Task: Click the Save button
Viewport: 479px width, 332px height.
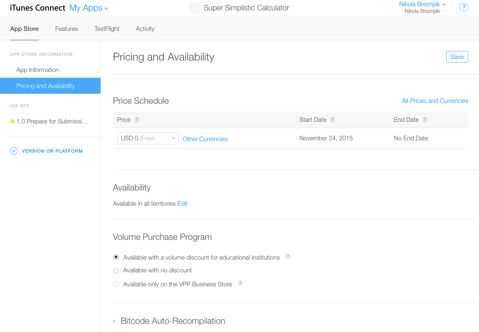Action: pyautogui.click(x=457, y=57)
